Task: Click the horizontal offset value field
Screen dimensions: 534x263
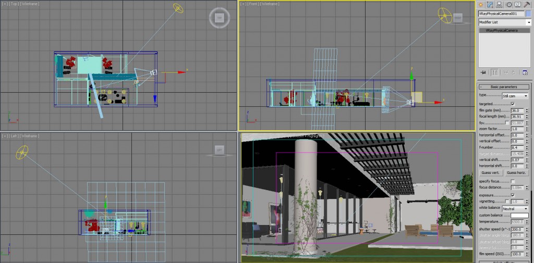Action: [x=517, y=135]
